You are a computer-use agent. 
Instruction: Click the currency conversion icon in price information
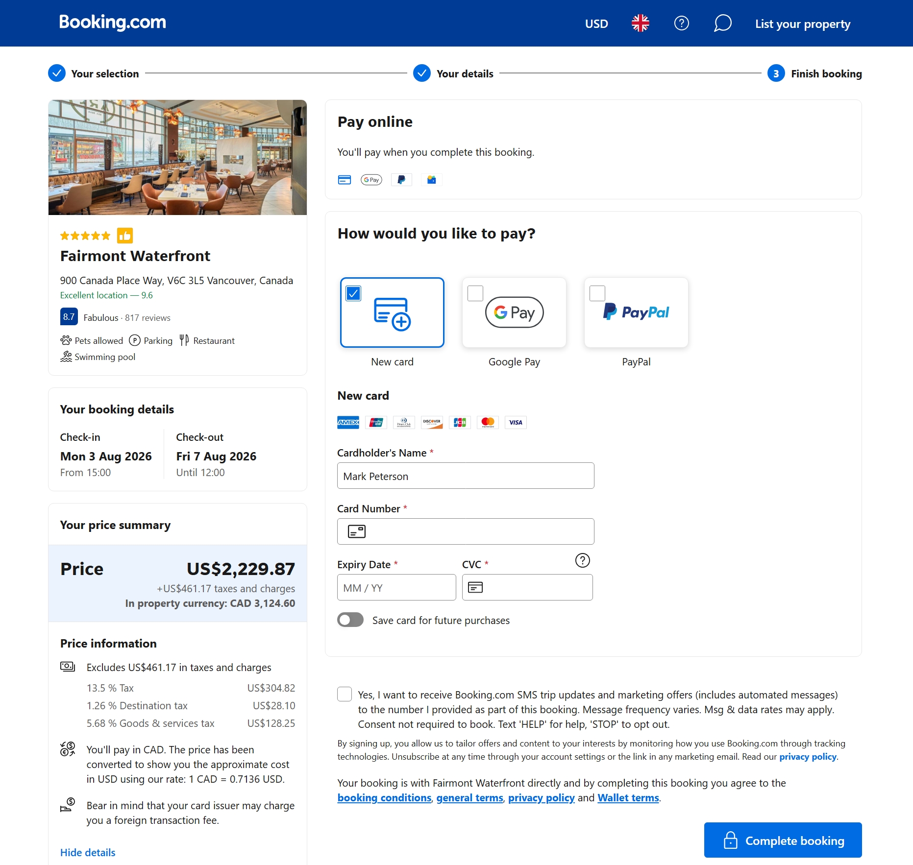coord(68,749)
